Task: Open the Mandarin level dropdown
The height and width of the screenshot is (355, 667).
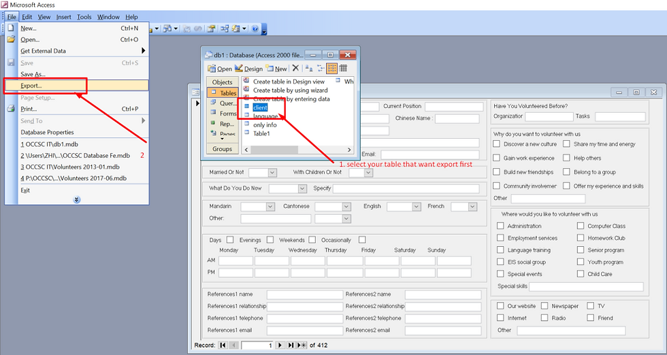Action: click(x=271, y=207)
